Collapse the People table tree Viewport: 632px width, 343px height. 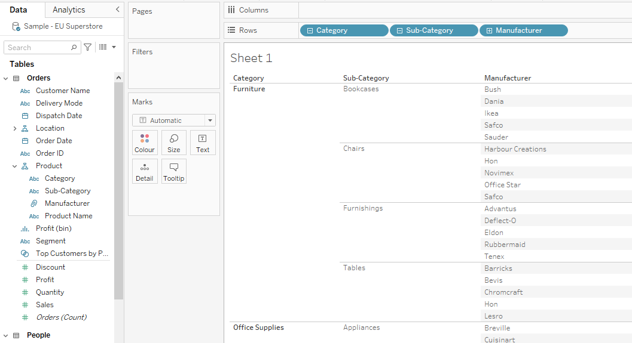click(x=5, y=335)
